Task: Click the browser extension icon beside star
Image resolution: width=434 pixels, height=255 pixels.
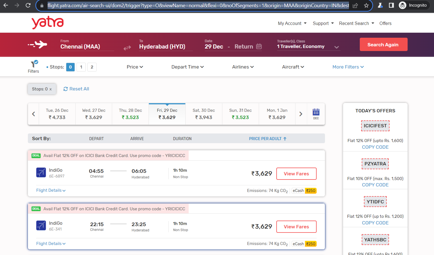Action: (380, 5)
